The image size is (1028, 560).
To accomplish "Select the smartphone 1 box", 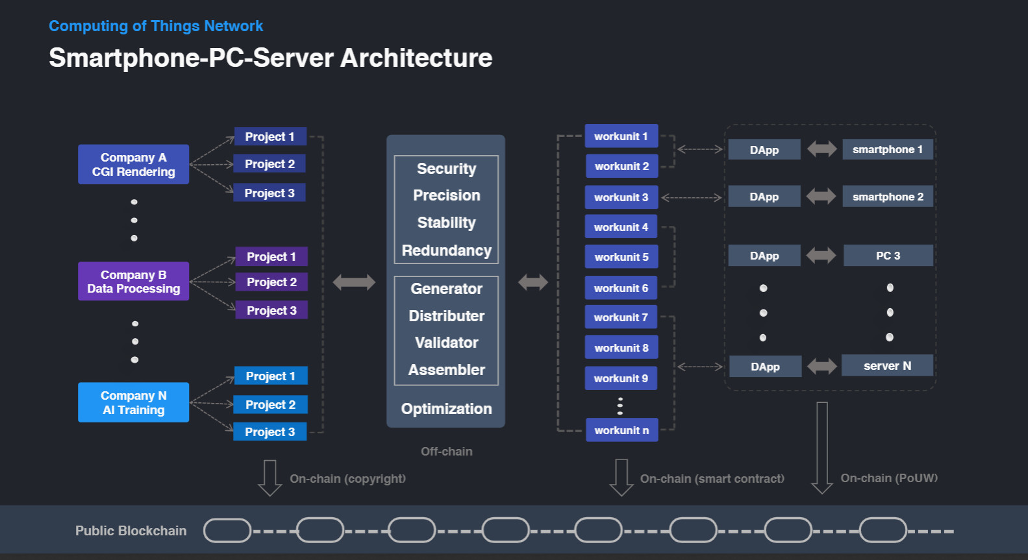I will coord(888,149).
